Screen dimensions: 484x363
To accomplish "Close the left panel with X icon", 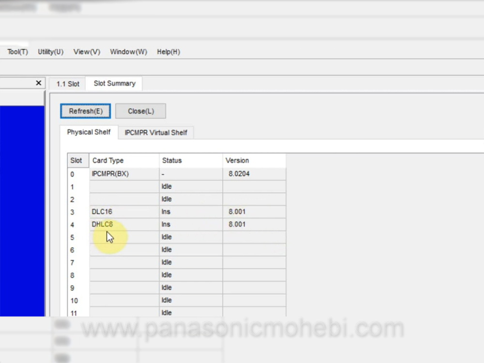I will [x=39, y=83].
